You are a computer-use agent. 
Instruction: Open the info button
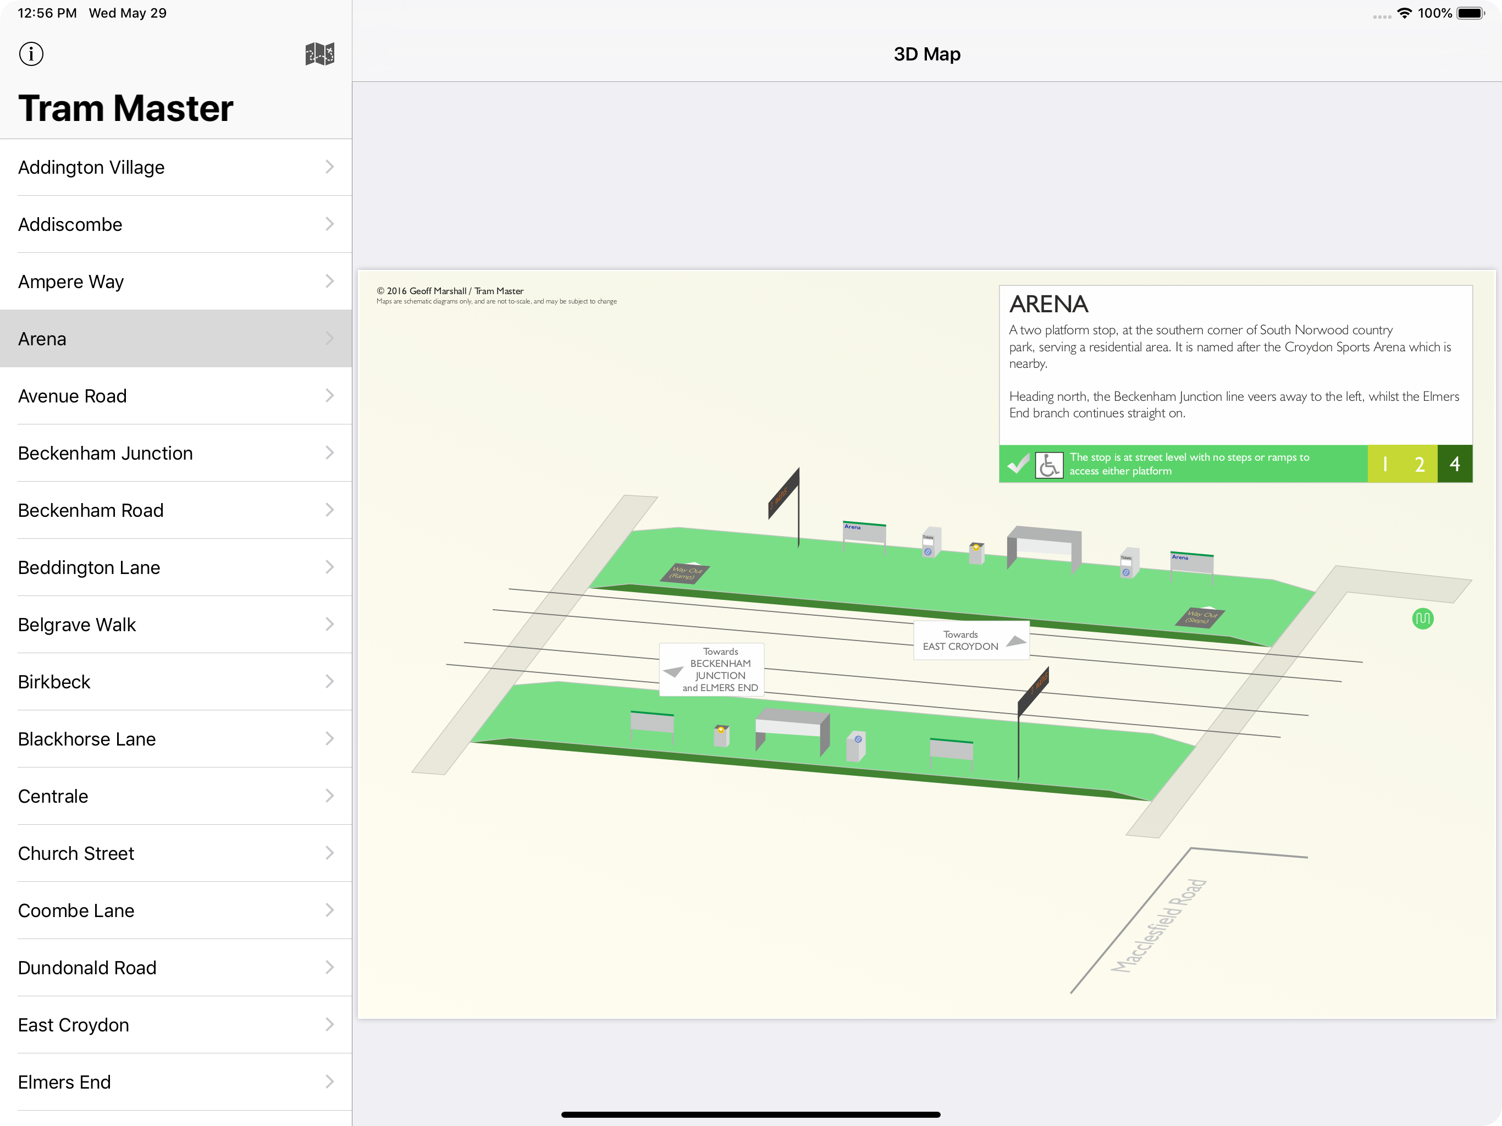click(x=31, y=54)
